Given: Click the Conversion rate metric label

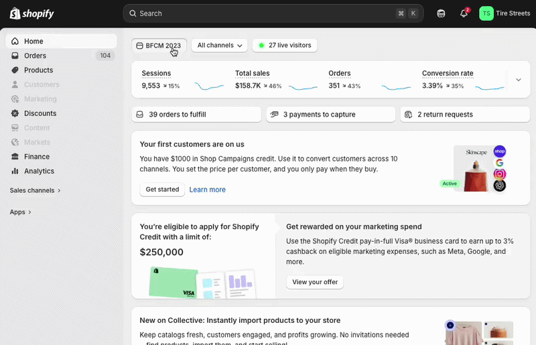Looking at the screenshot, I should (x=448, y=73).
